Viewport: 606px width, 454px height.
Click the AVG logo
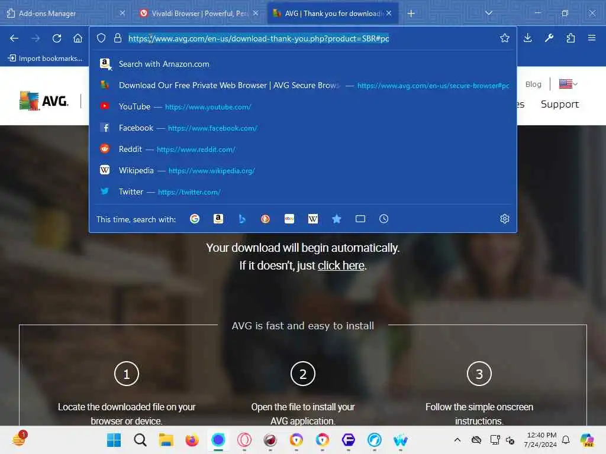[x=44, y=100]
